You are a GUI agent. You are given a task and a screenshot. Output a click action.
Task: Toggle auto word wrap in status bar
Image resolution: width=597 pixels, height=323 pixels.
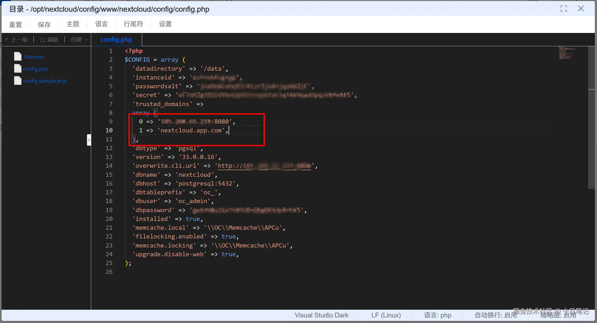495,315
